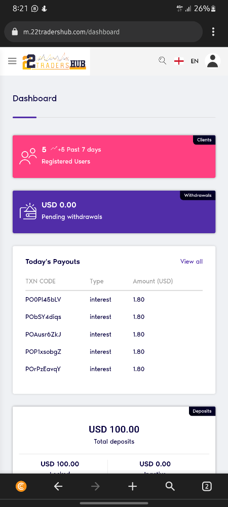Open the Registered Users clients card
The height and width of the screenshot is (507, 228).
point(114,157)
